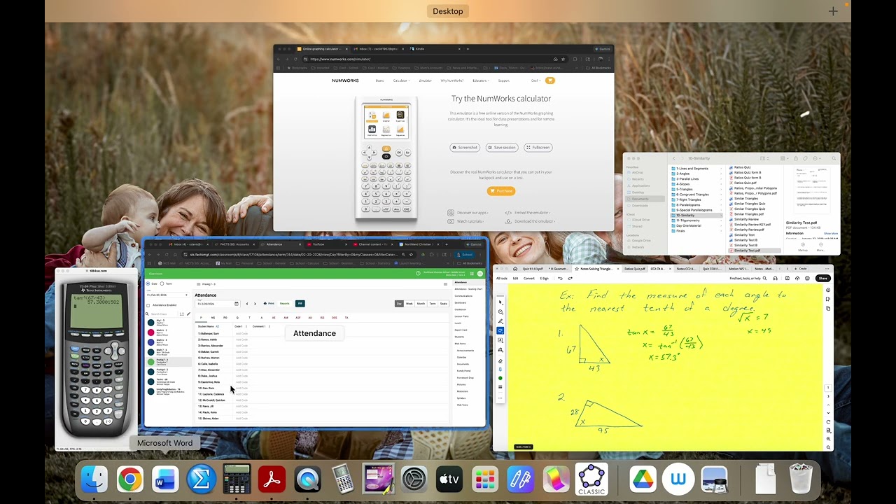Image resolution: width=896 pixels, height=504 pixels.
Task: Expand the NumWorks Calculator menu
Action: point(402,80)
